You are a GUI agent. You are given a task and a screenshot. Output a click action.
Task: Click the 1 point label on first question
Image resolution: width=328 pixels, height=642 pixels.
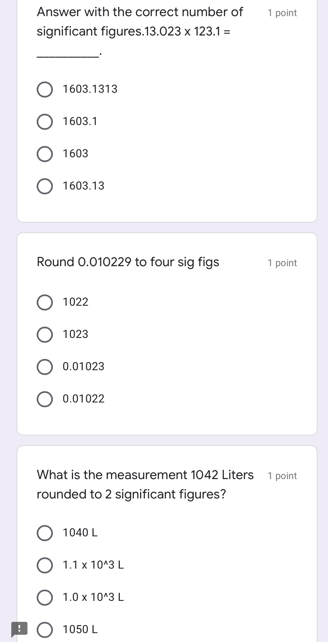(x=282, y=13)
